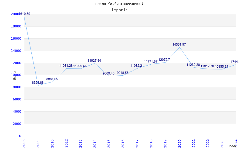Click x-axis year 2015
Viewport: 239px width, 149px height.
(109, 144)
